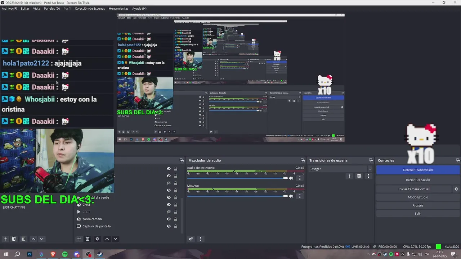Mute the Mic/Aux speaker icon

pos(291,196)
